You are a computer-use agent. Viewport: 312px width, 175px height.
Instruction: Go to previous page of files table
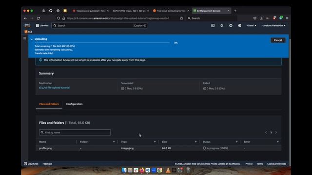pyautogui.click(x=266, y=132)
